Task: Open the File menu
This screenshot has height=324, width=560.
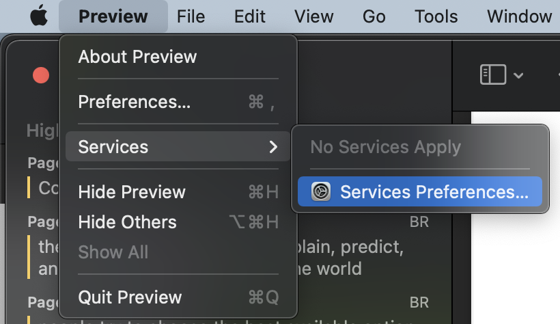Action: click(x=191, y=16)
